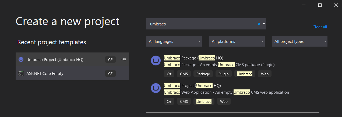Click the C# badge on ASP.NET Core Empty
Viewport: 342px width, 117px height.
110,73
